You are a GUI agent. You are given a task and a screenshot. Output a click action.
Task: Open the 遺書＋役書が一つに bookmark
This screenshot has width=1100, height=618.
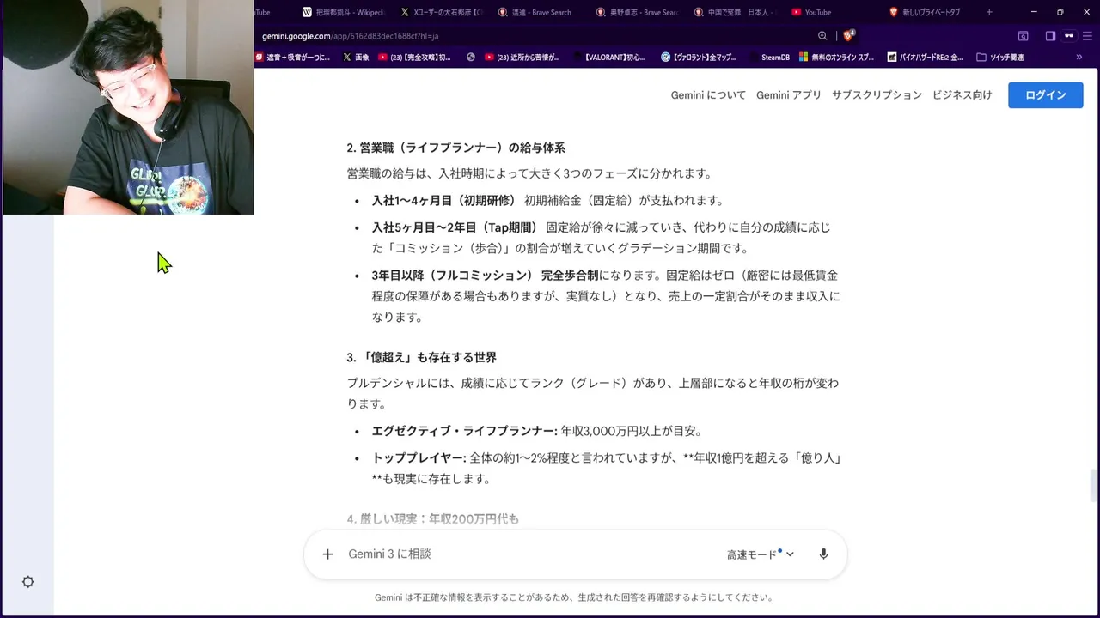[x=292, y=58]
